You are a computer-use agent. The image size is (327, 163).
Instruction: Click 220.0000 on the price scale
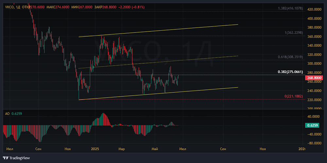tap(314, 100)
